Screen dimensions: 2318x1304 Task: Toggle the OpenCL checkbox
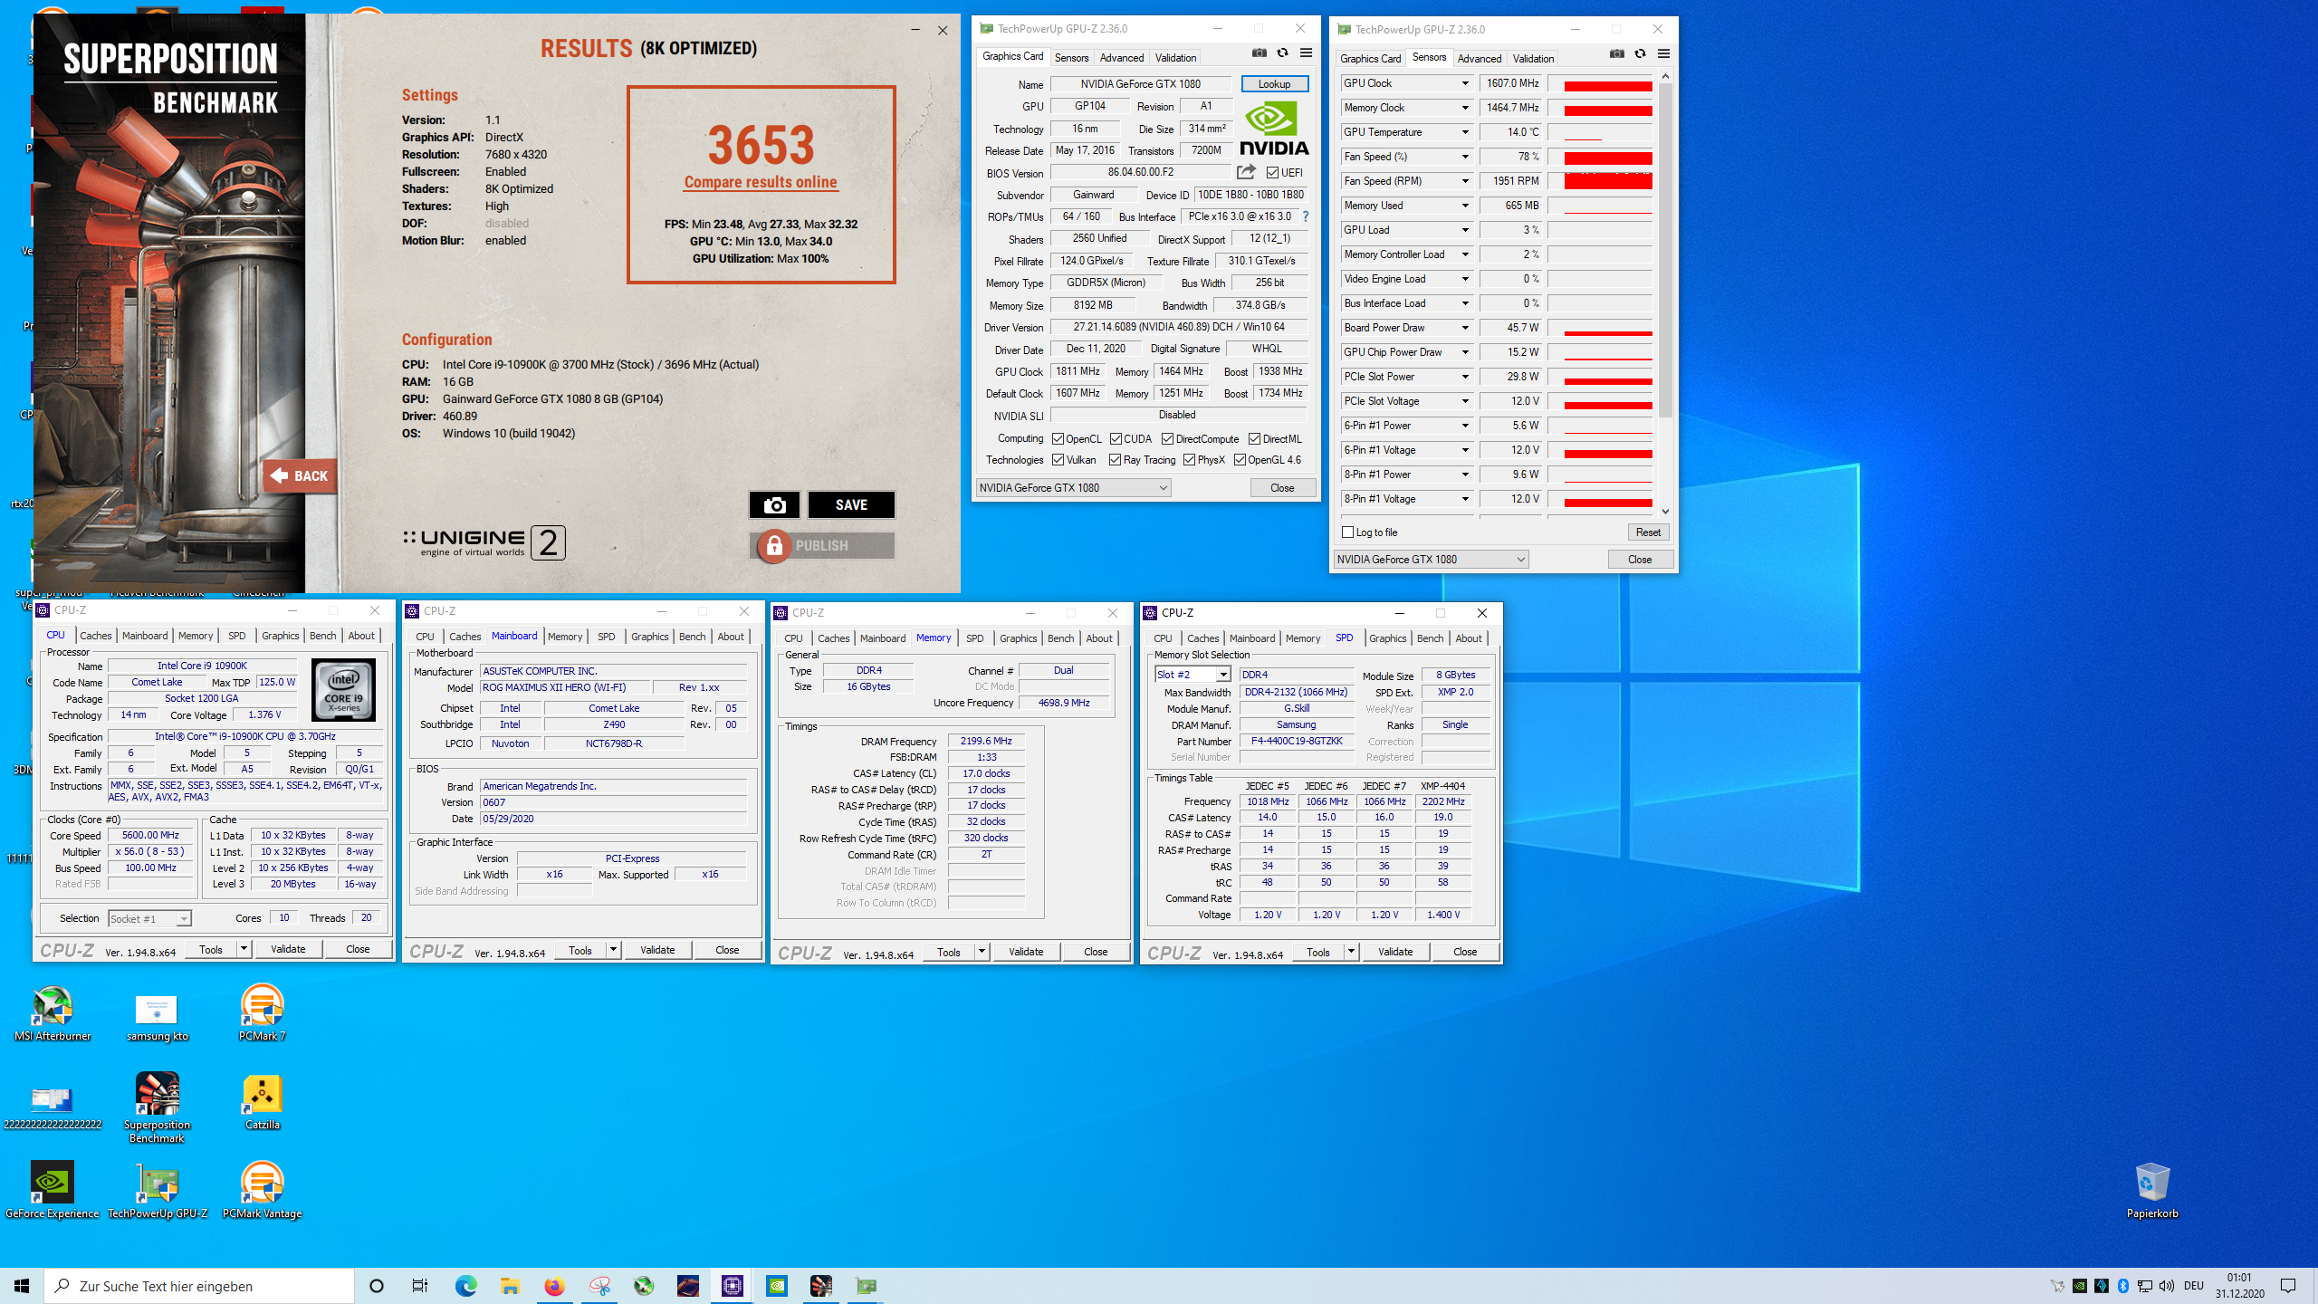coord(1058,439)
